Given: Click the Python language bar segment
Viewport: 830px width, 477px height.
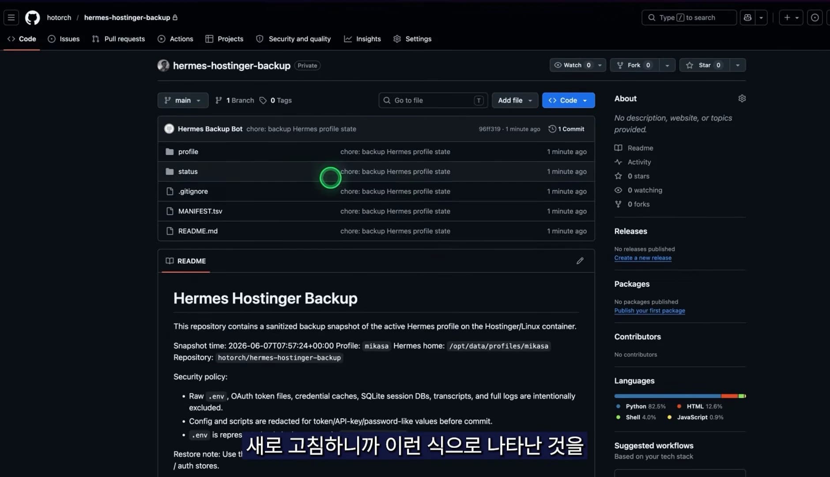Looking at the screenshot, I should point(668,396).
